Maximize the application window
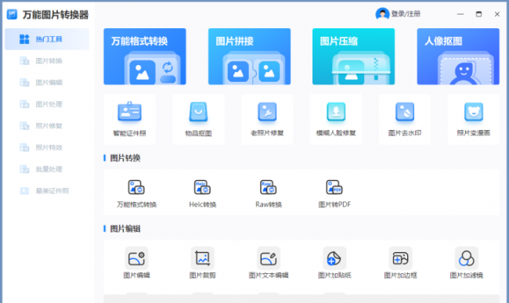 pos(478,14)
